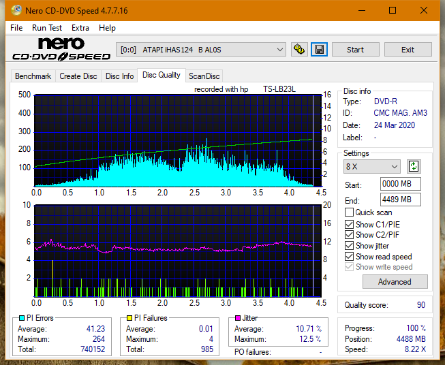Toggle the Quick scan checkbox

pos(349,212)
